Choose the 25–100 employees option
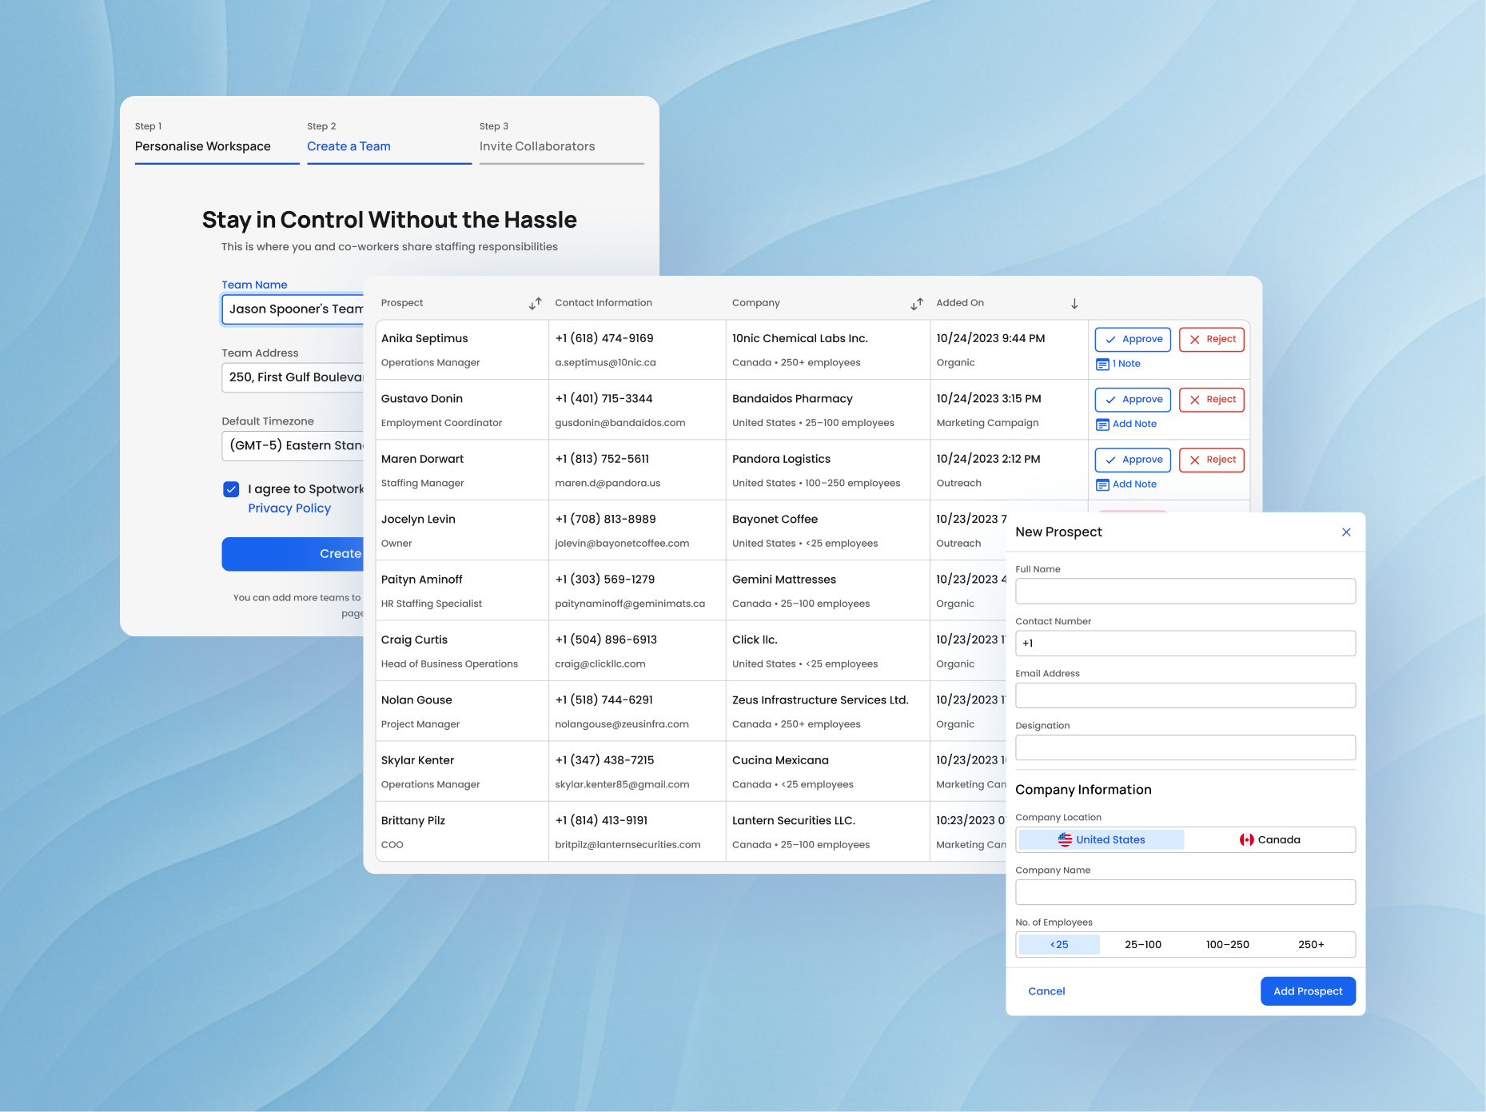Viewport: 1486px width, 1112px height. coord(1143,944)
